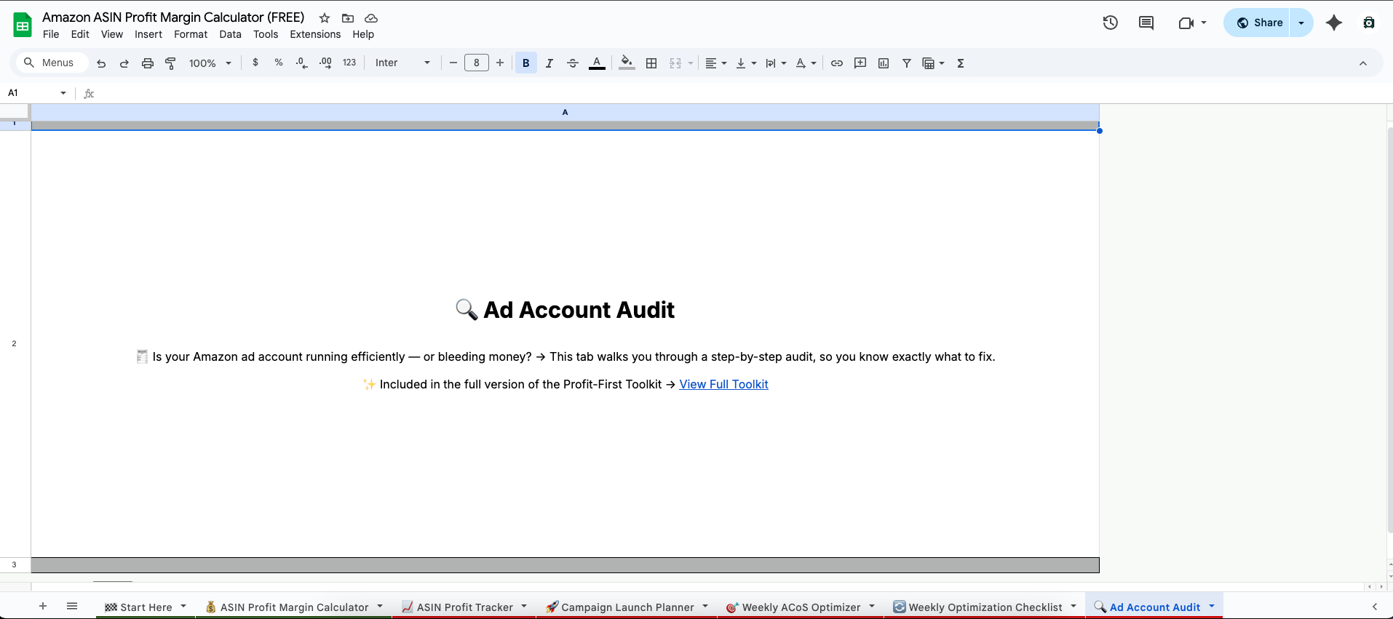Open the File menu

coord(51,34)
